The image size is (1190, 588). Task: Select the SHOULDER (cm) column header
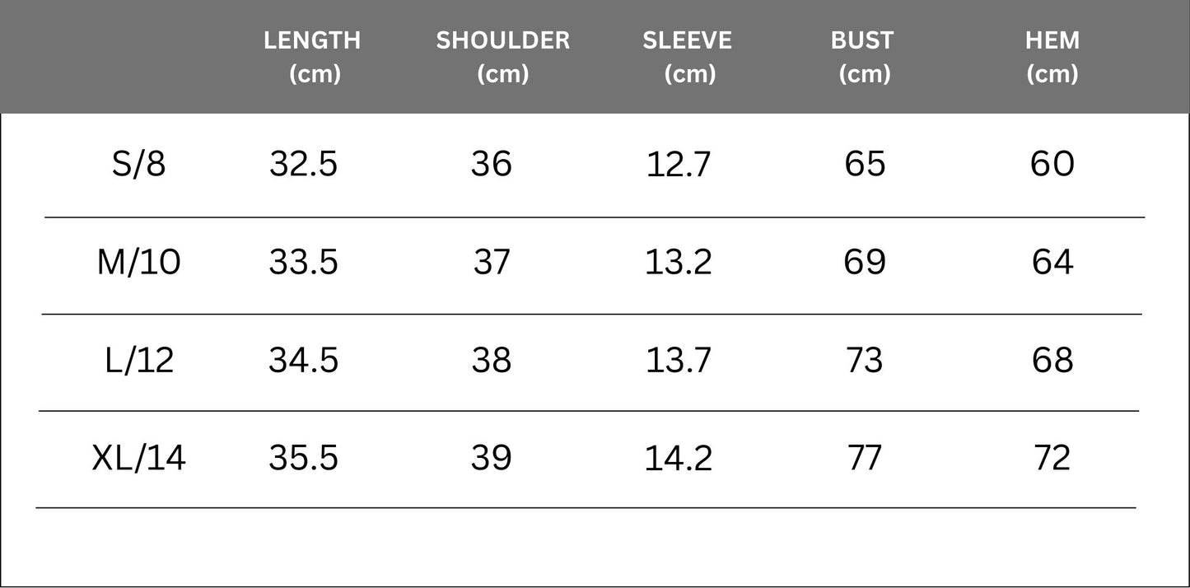click(502, 57)
